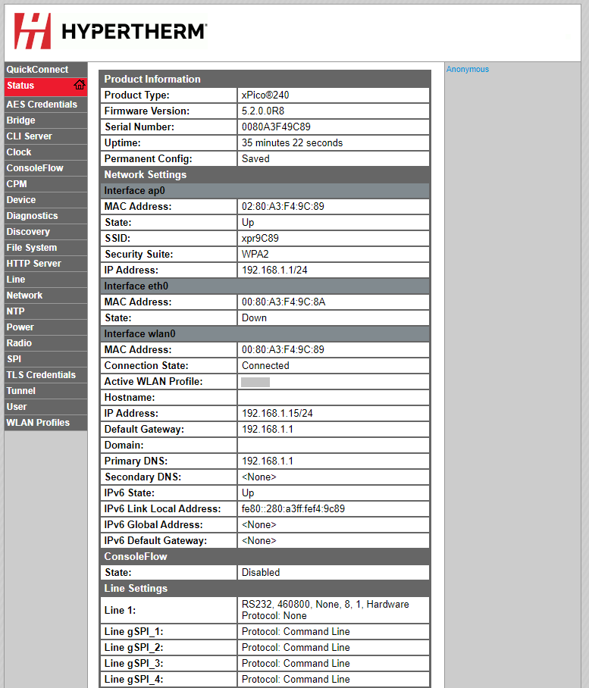The image size is (589, 688).
Task: Navigate to ConsoleFlow menu item
Action: tap(35, 168)
